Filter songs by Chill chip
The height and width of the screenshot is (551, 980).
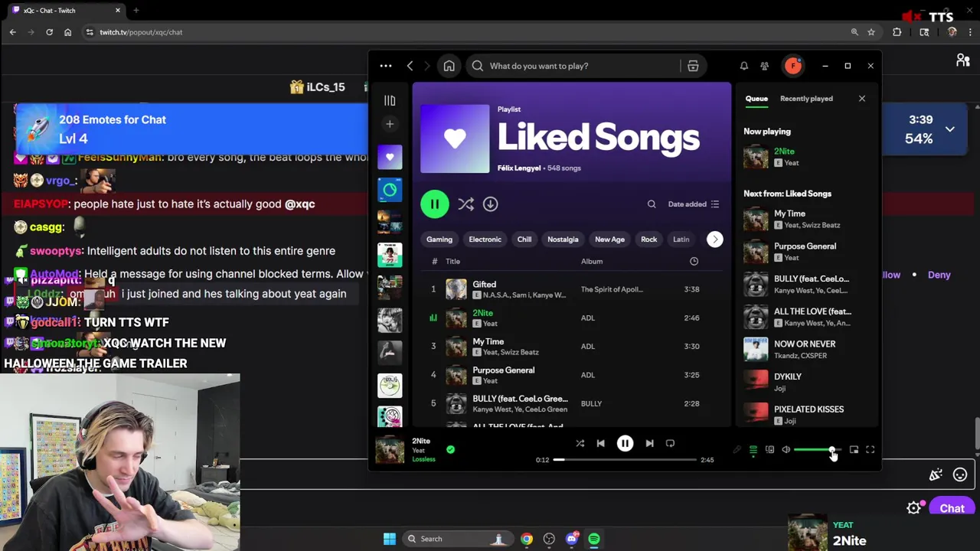524,240
